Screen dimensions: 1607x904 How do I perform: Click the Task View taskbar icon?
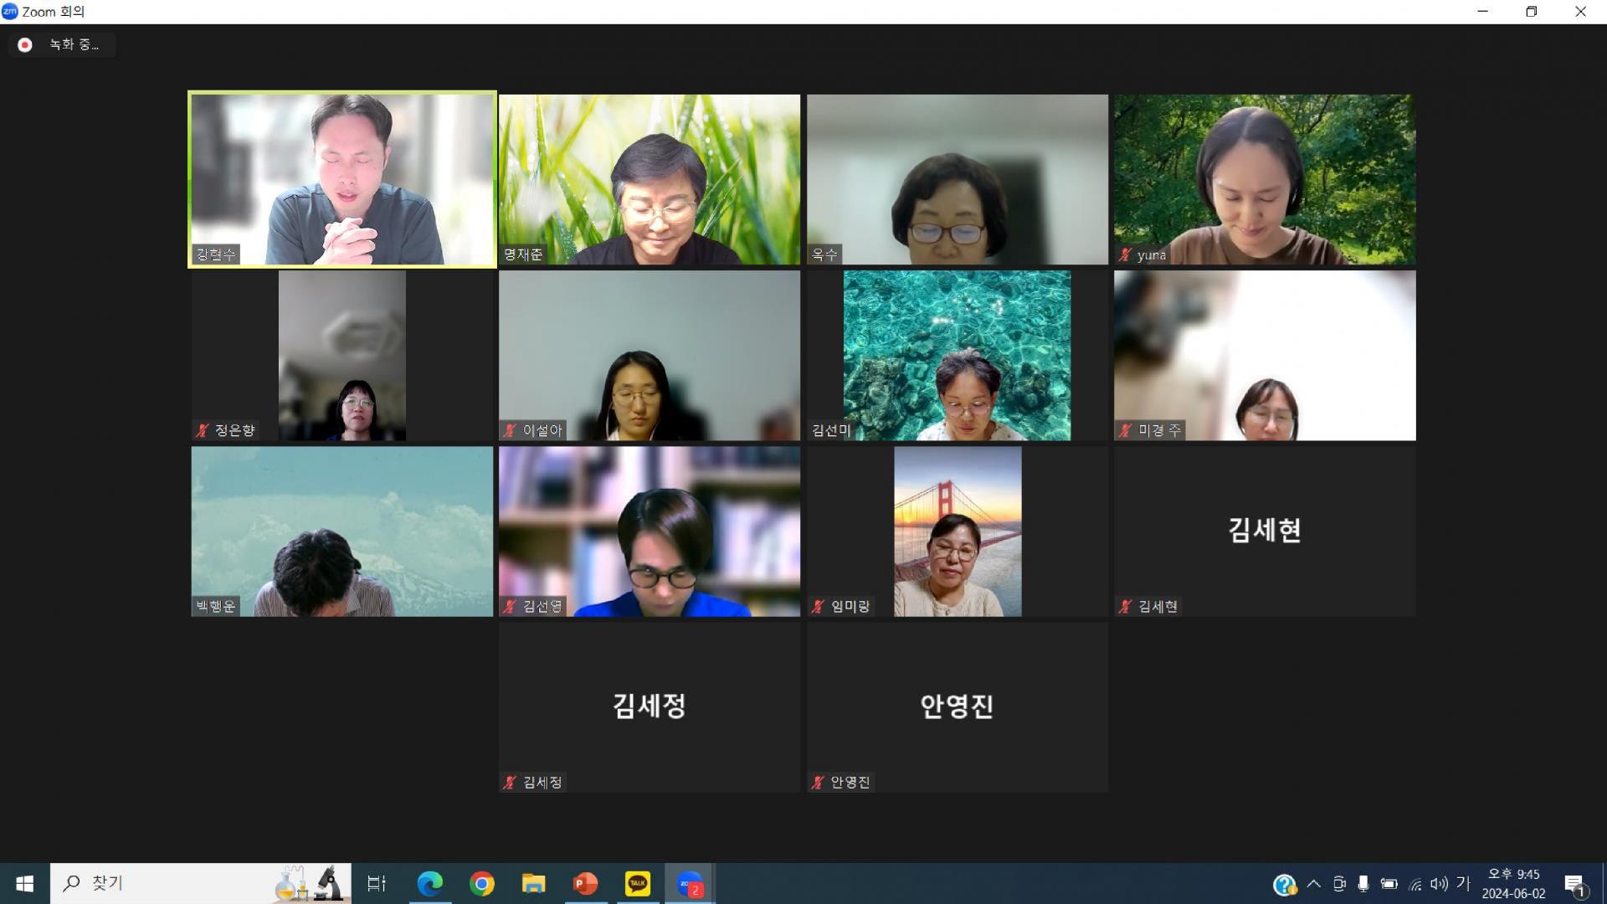coord(377,884)
